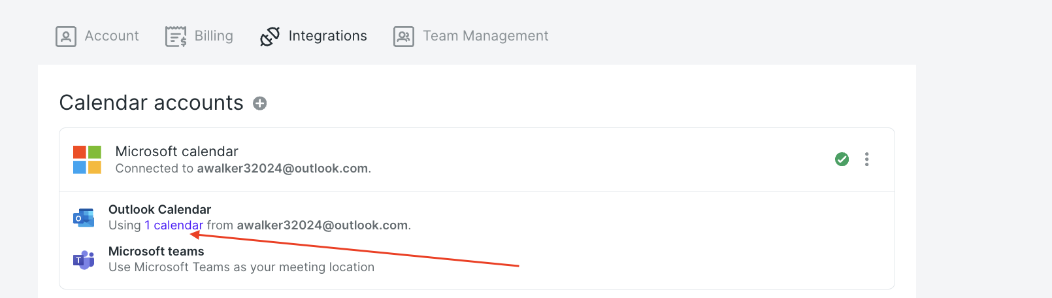The image size is (1052, 298).
Task: Add a new calendar account plus icon
Action: [x=260, y=103]
